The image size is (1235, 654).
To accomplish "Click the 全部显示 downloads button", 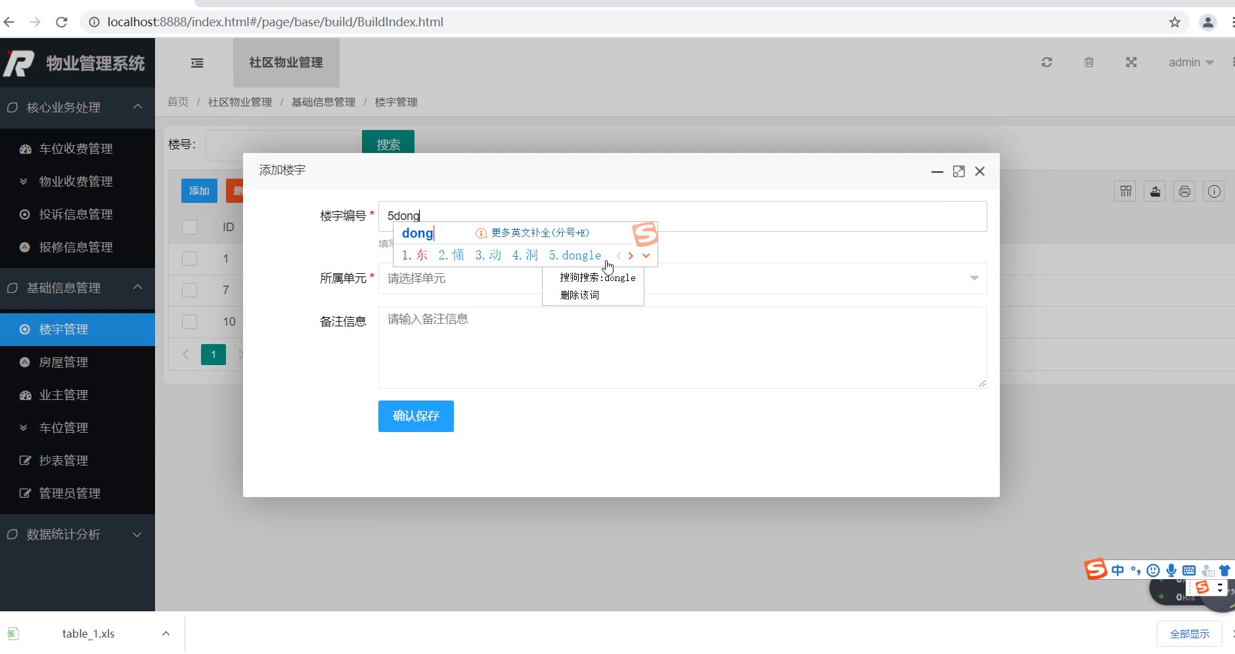I will pyautogui.click(x=1190, y=634).
